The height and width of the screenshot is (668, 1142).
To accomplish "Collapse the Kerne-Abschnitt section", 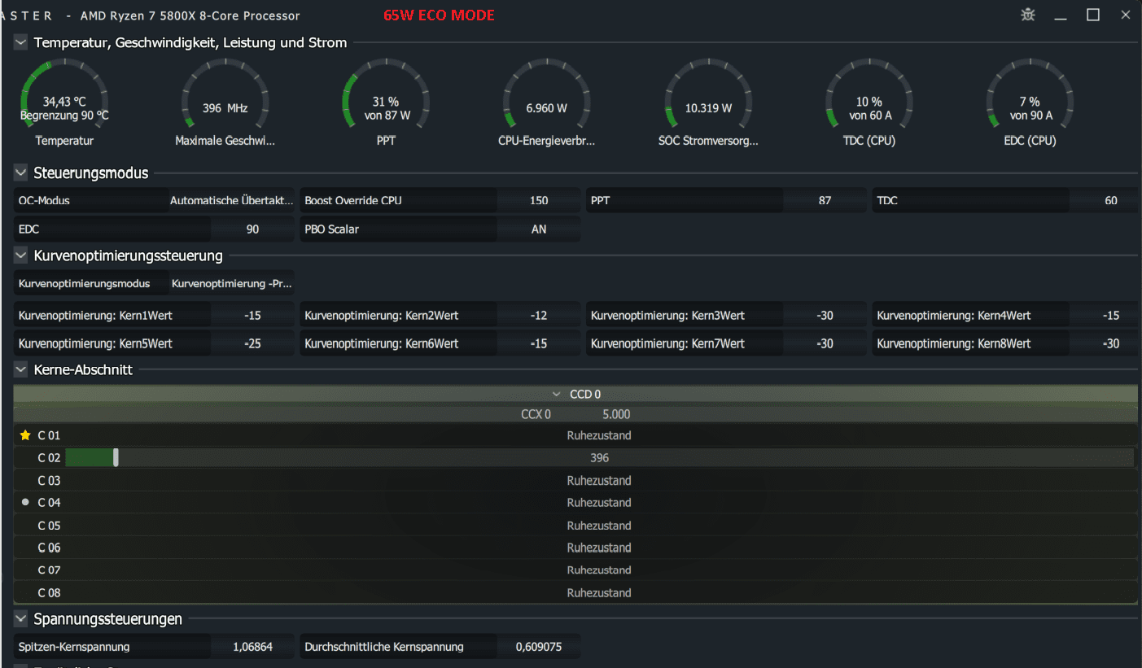I will pos(21,369).
